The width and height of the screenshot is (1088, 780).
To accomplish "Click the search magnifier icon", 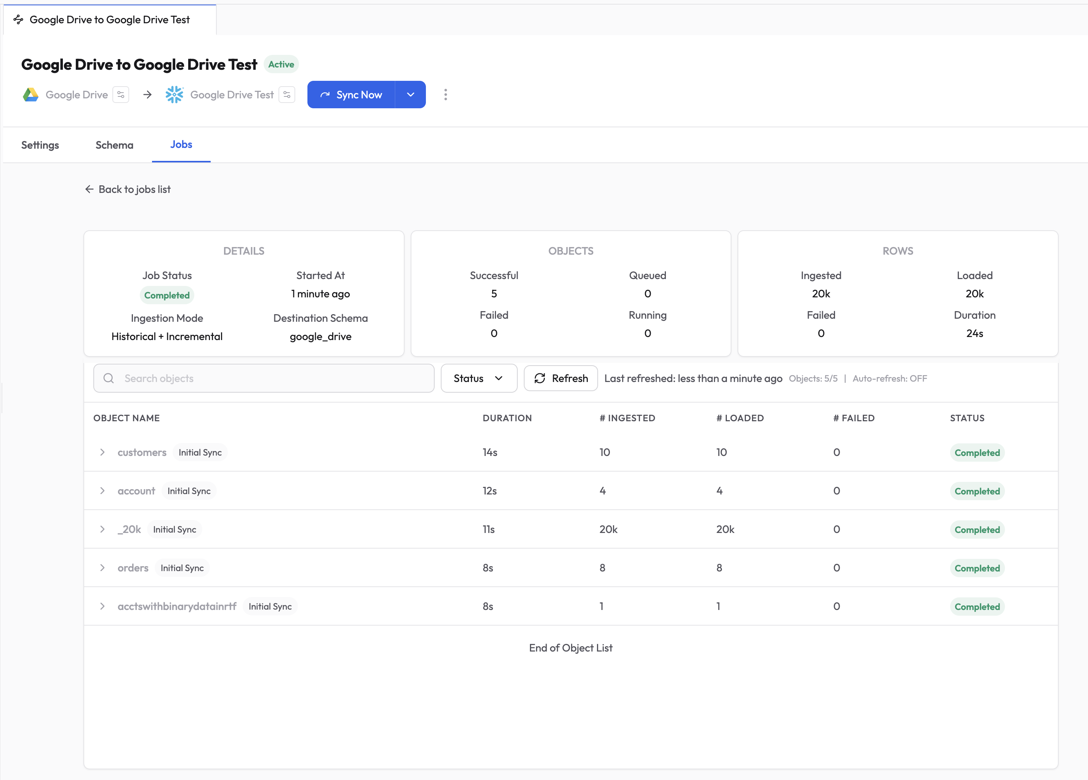I will point(109,378).
